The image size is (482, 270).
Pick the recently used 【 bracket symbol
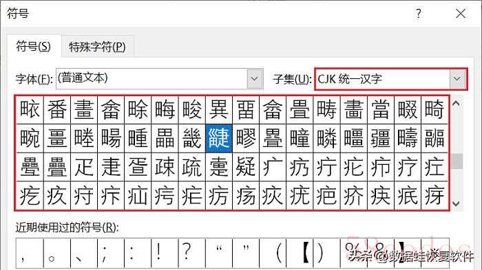300,253
